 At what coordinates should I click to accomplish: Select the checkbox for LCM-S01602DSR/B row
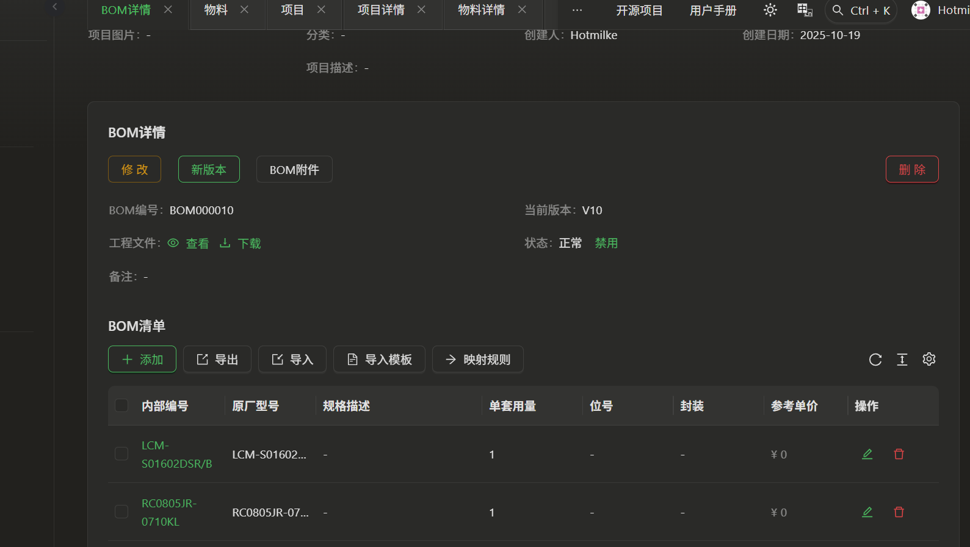point(121,454)
